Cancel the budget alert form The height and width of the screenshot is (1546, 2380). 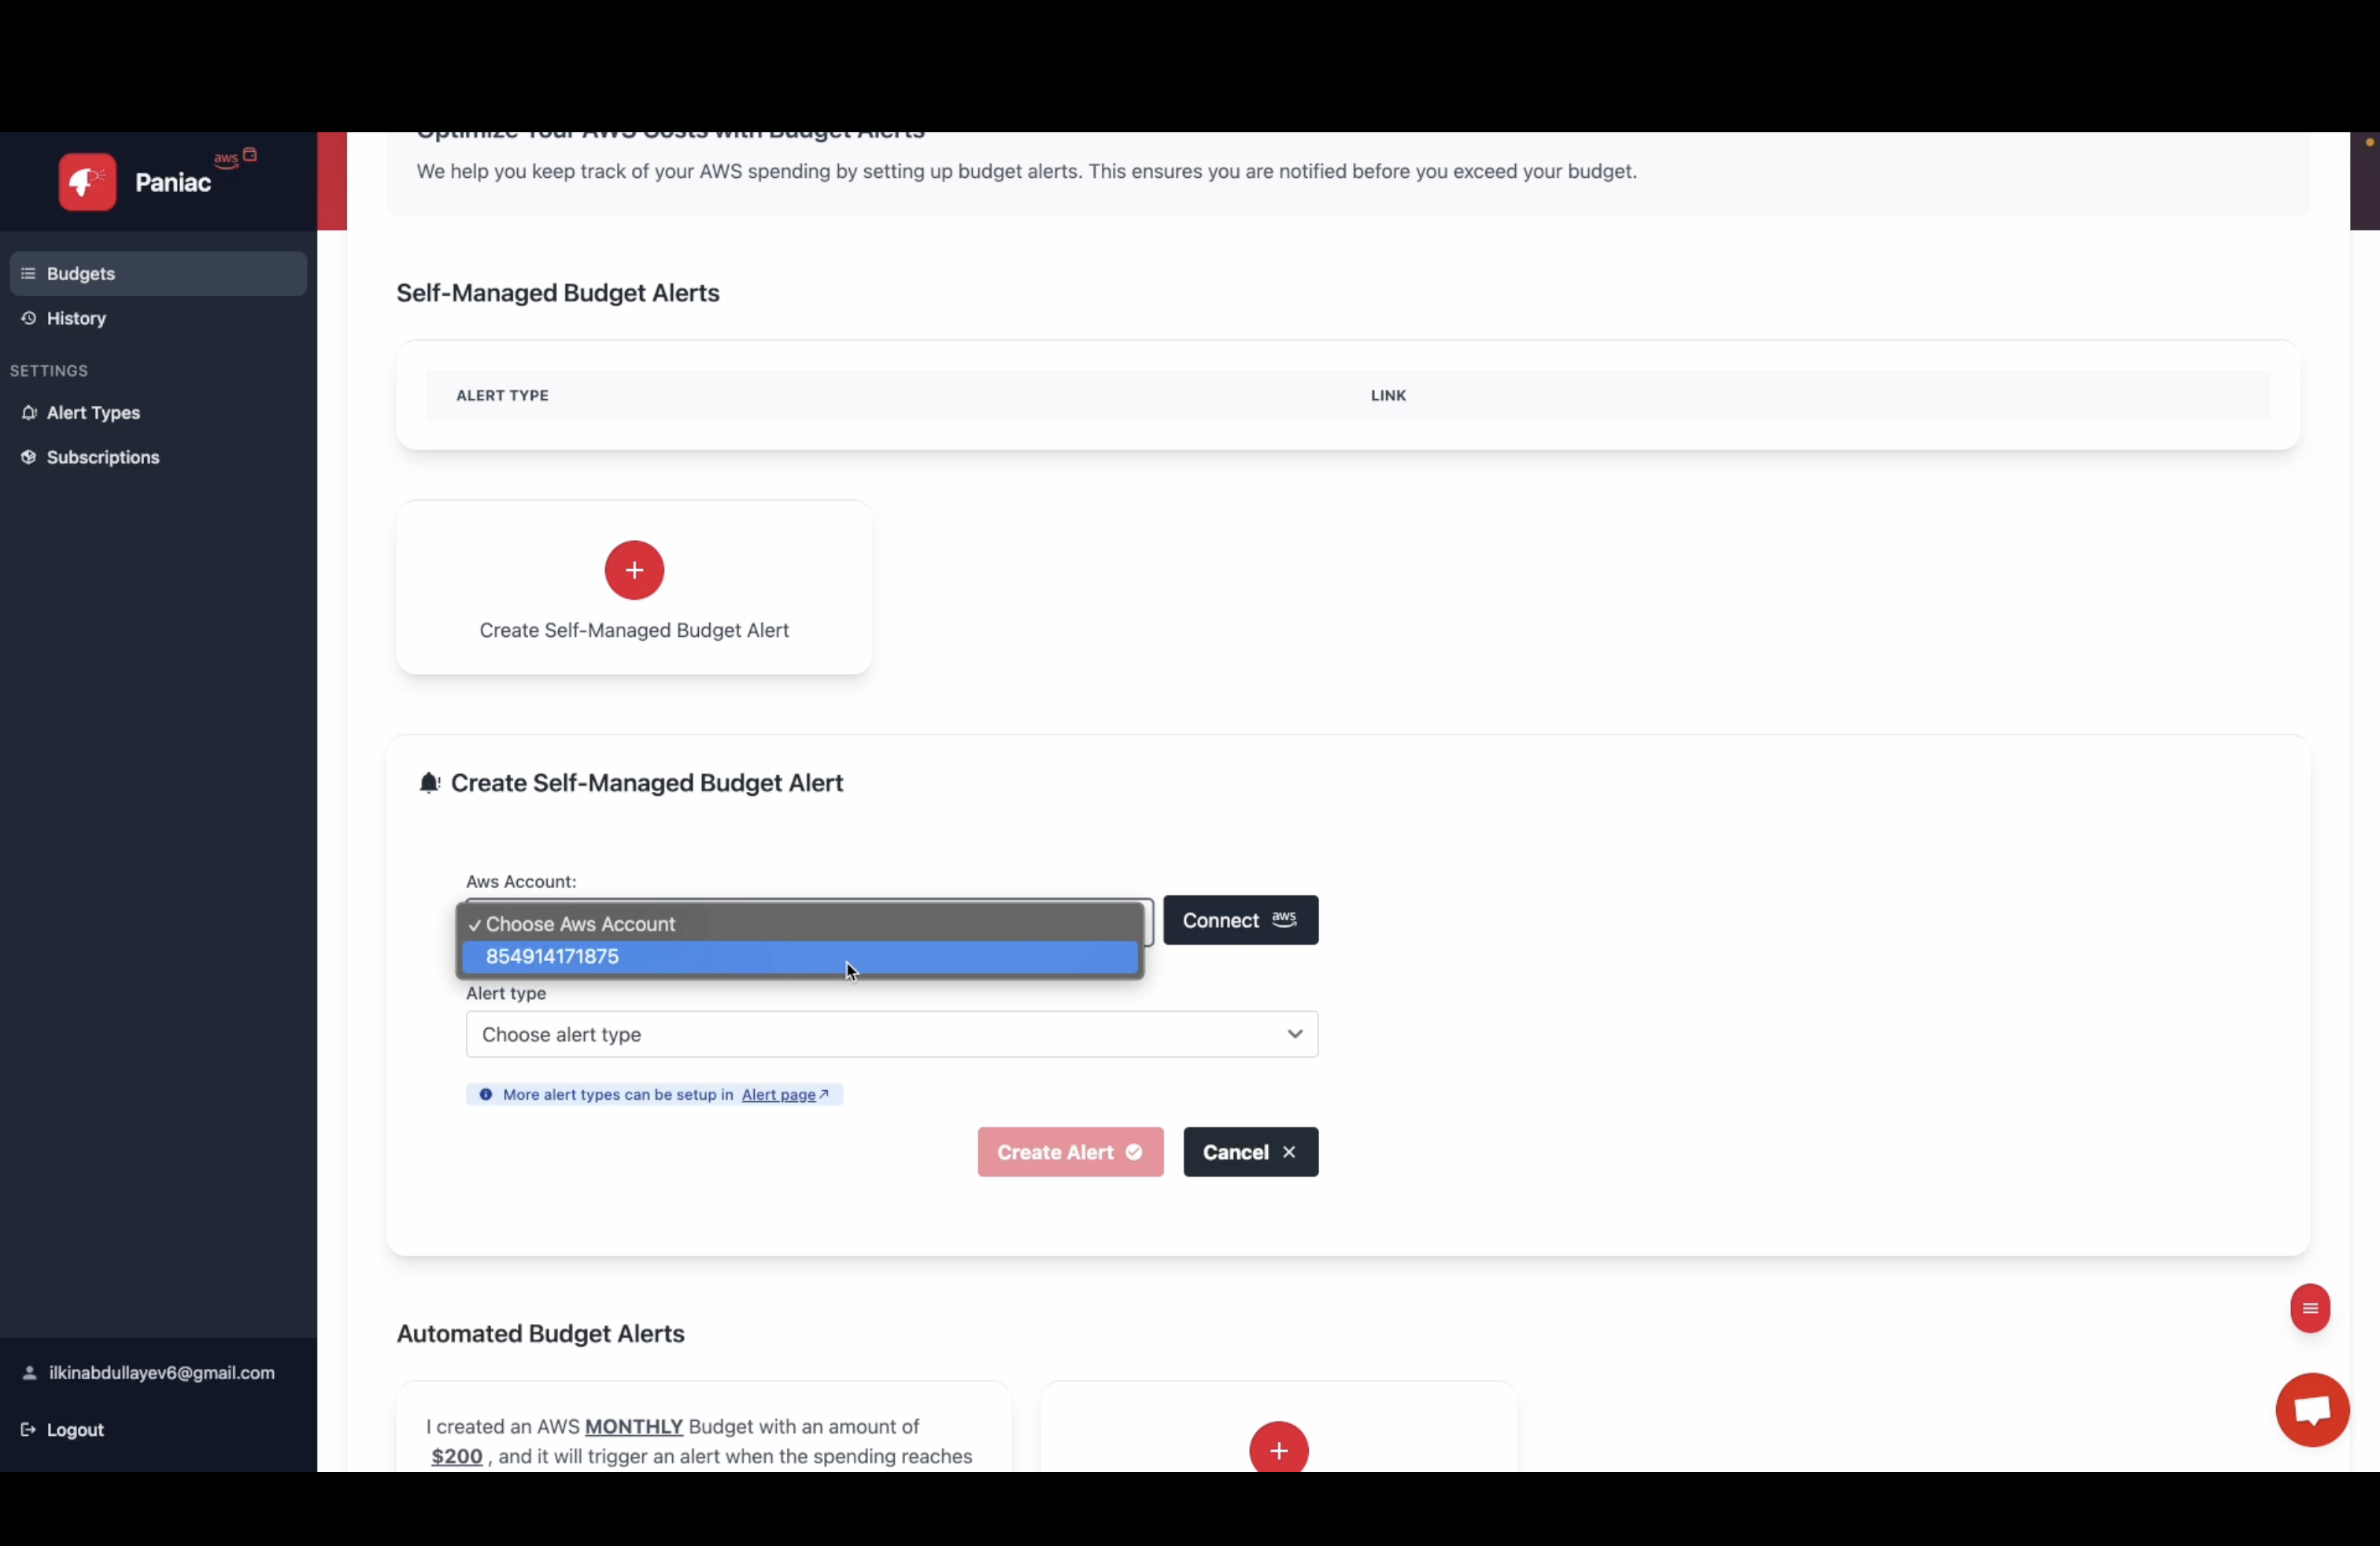[x=1249, y=1152]
